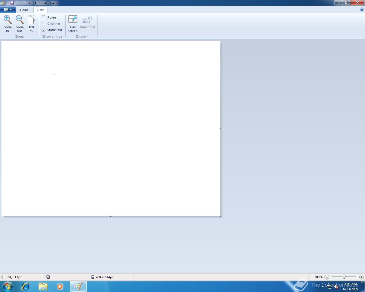Switch to the Home tab
The width and height of the screenshot is (365, 292).
(24, 10)
